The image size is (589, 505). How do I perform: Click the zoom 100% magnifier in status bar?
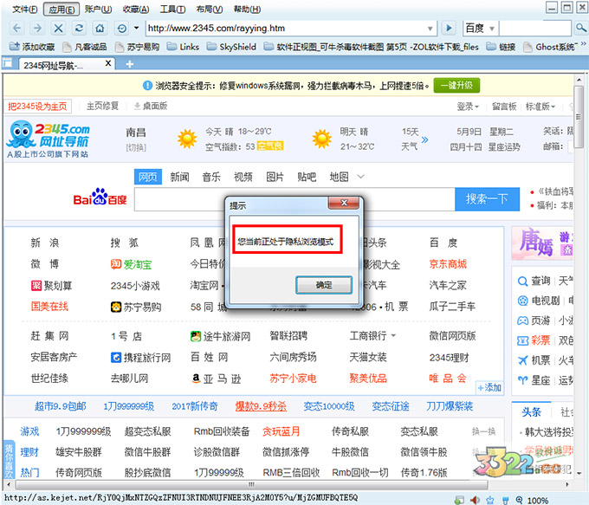(519, 500)
